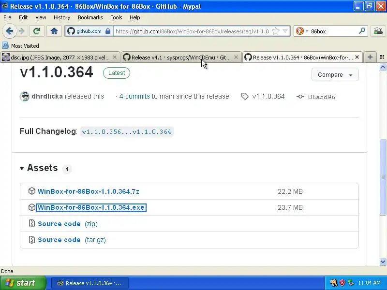Click the red shield security tray icon
The image size is (387, 290).
coord(342,283)
